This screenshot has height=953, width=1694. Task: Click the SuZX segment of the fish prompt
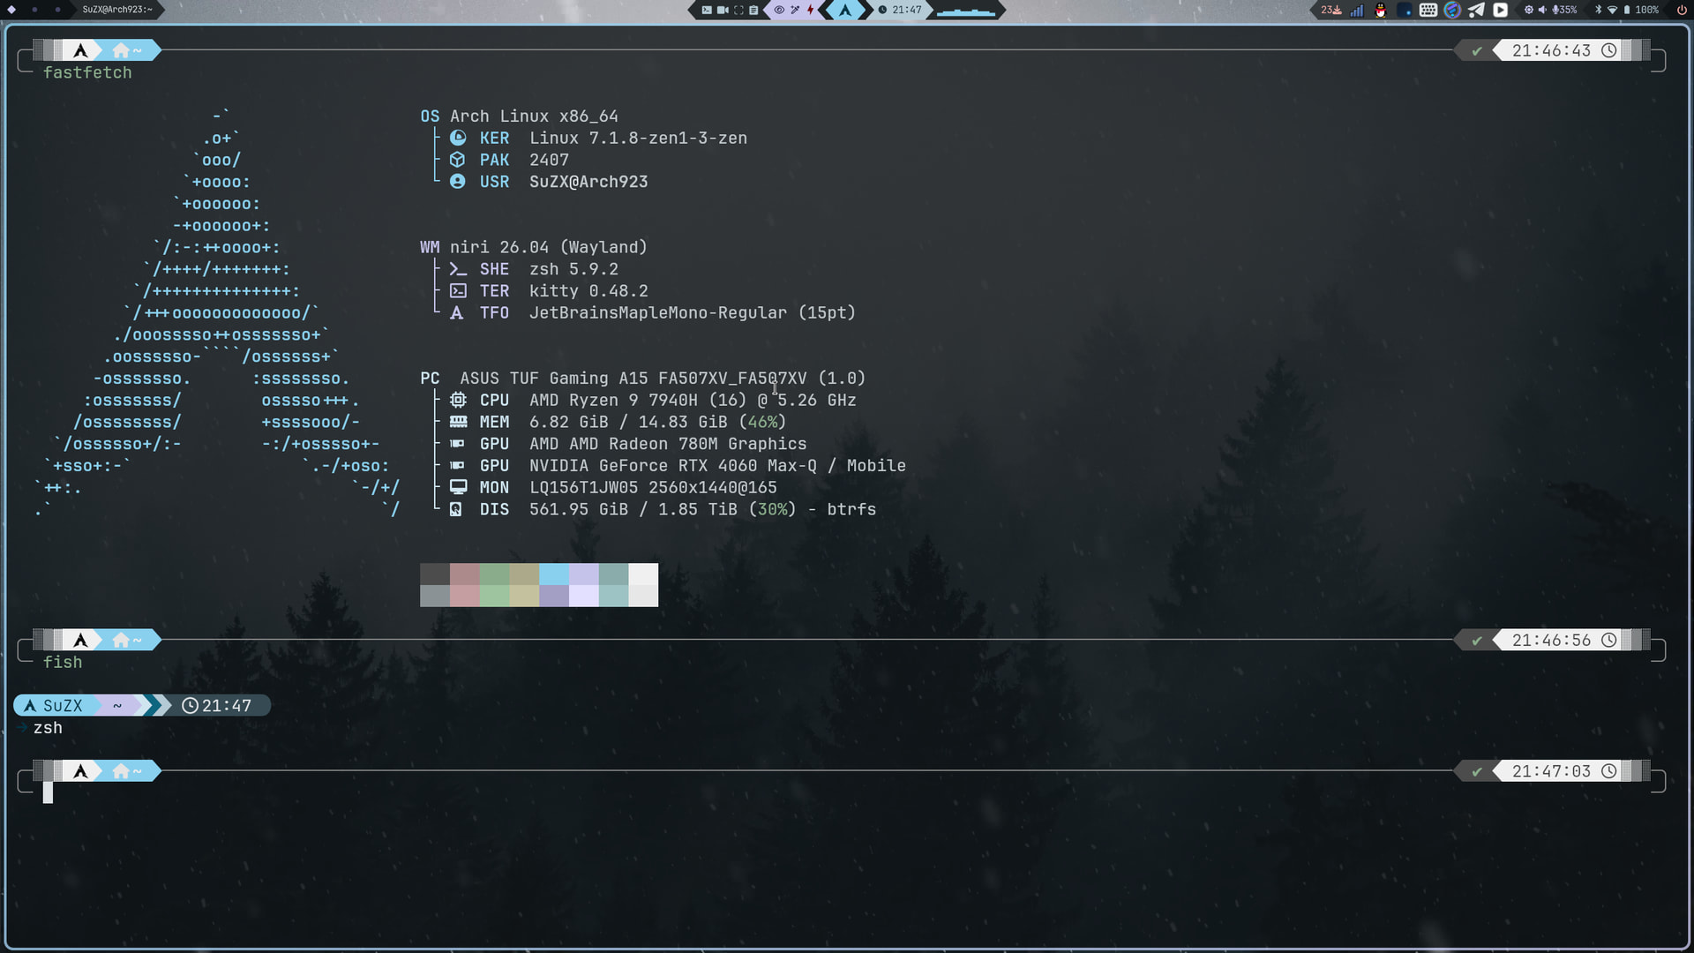54,706
